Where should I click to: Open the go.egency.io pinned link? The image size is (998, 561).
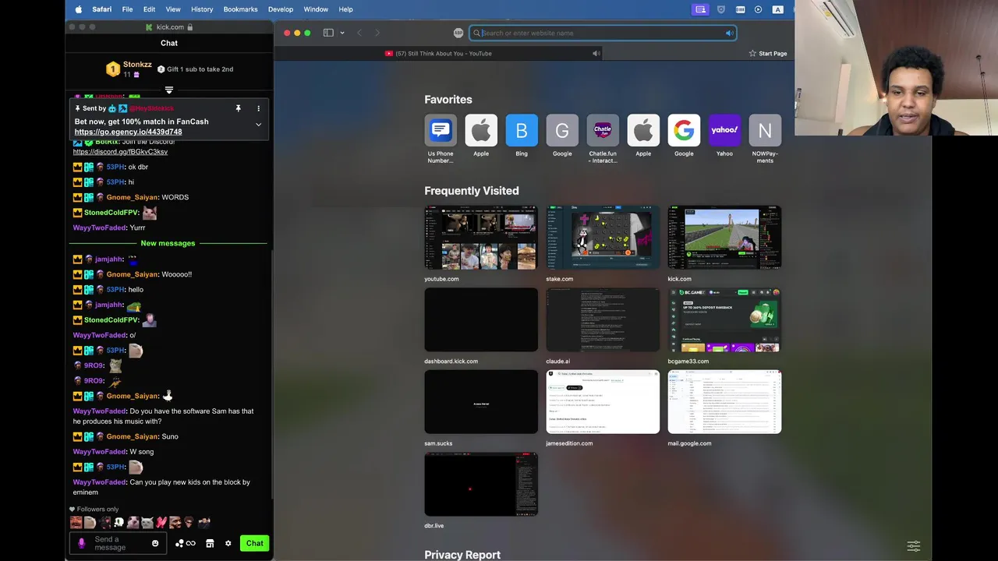(128, 132)
